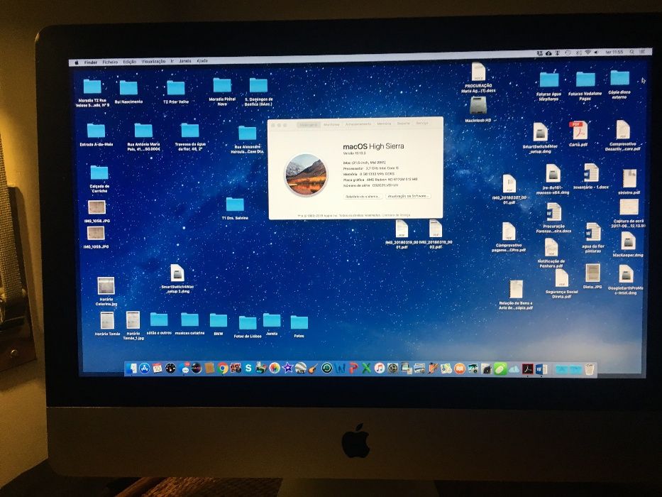Select the Cópia disco externo folder
662x497 pixels.
pyautogui.click(x=619, y=84)
